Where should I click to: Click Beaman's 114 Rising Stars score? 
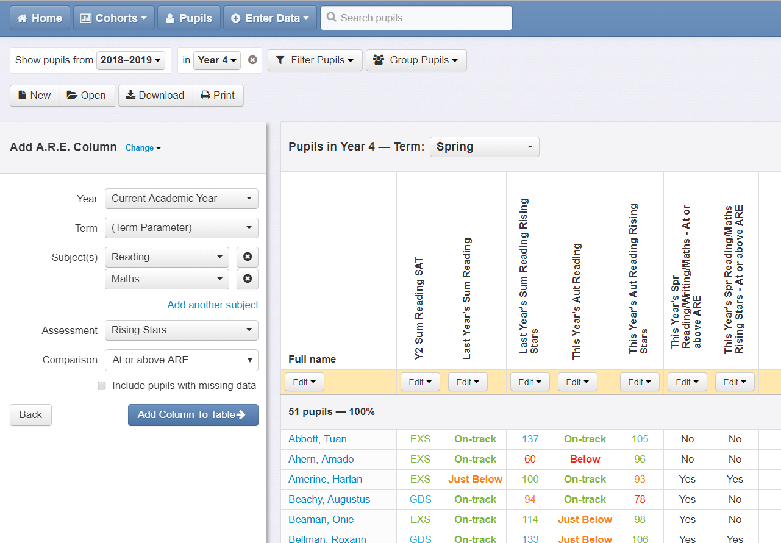pyautogui.click(x=530, y=520)
